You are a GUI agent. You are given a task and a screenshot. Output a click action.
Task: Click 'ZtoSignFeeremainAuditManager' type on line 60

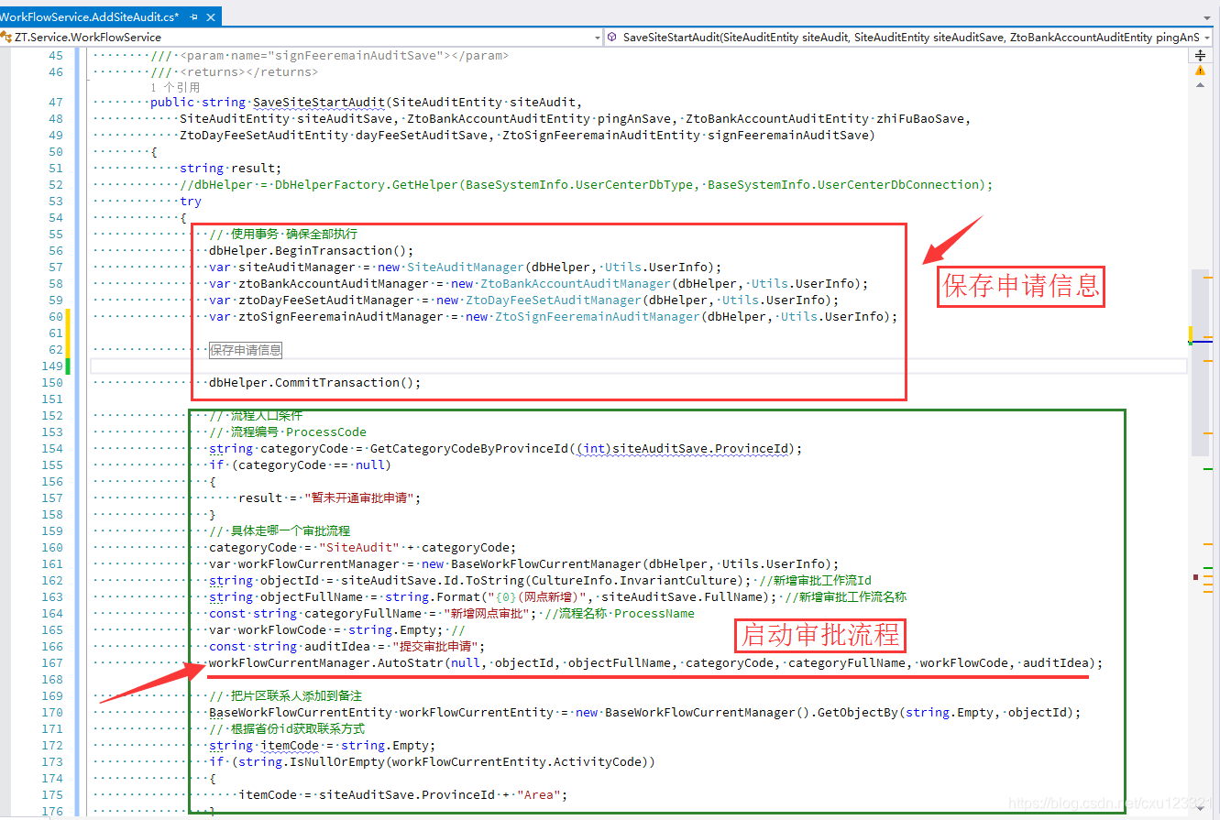point(598,316)
